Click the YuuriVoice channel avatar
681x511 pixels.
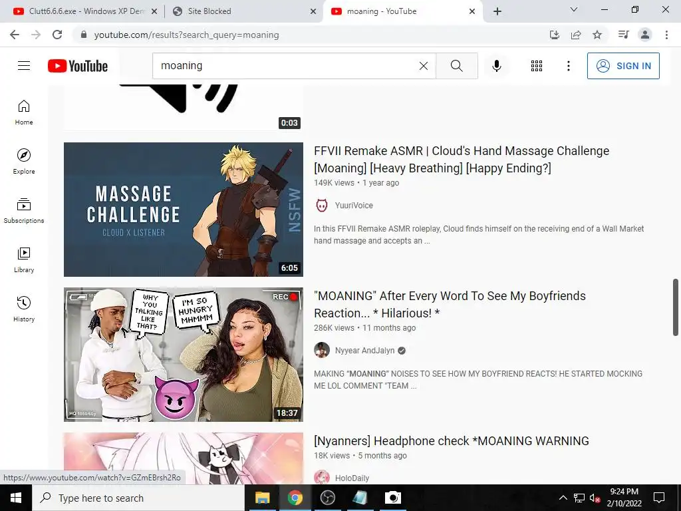tap(322, 206)
